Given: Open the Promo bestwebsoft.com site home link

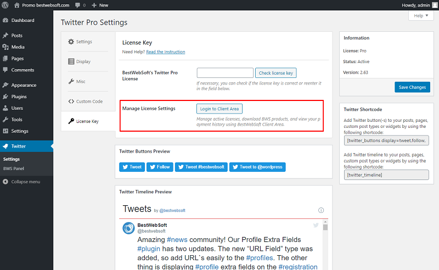Looking at the screenshot, I should click(42, 5).
